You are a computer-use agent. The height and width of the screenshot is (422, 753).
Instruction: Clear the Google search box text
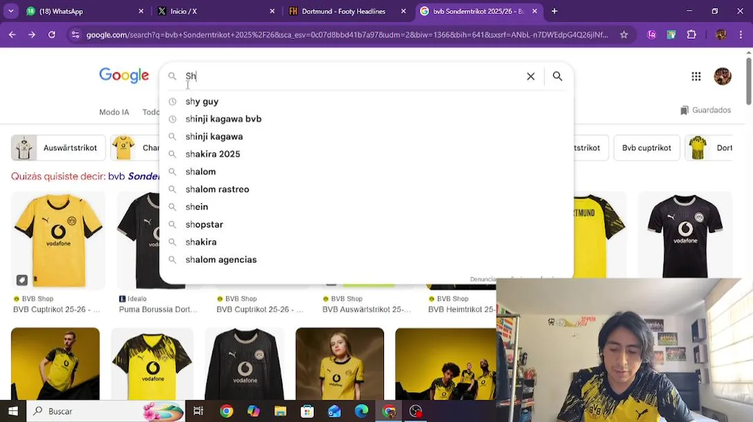531,76
